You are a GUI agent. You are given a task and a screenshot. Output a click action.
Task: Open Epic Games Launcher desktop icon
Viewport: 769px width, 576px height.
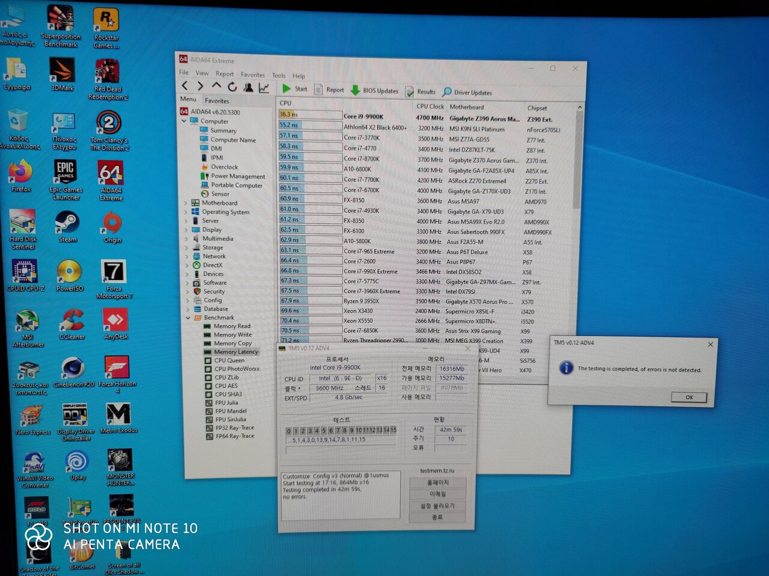65,180
